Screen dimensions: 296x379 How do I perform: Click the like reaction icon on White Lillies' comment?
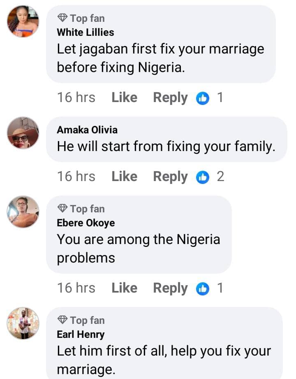tap(203, 98)
